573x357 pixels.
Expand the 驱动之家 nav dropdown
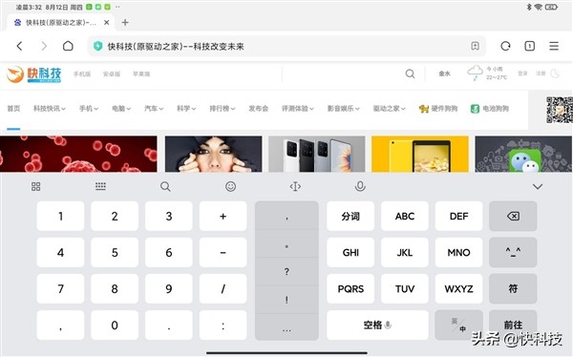[x=390, y=109]
